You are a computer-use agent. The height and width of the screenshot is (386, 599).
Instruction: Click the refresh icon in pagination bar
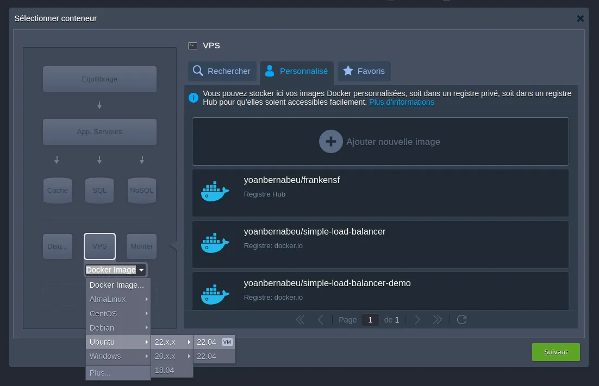coord(461,320)
